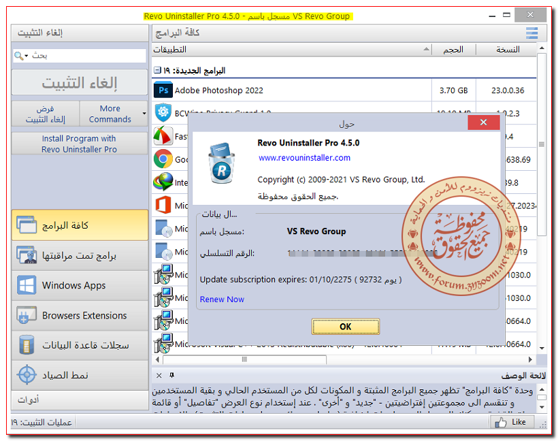
Task: Click OK in the About dialog
Action: [345, 327]
